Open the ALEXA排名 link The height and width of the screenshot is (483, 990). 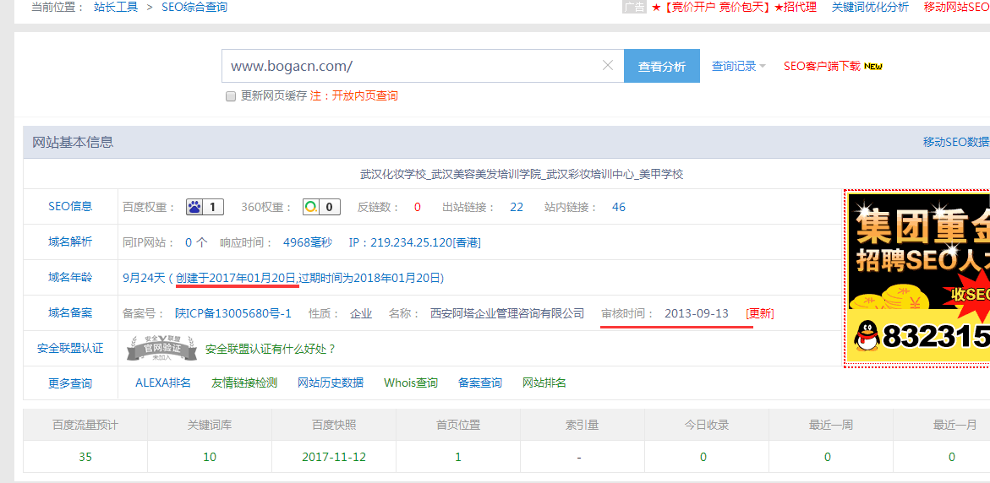click(x=163, y=383)
